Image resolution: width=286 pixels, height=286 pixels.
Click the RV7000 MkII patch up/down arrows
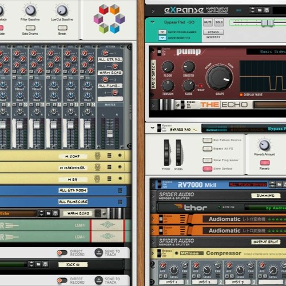[272, 184]
